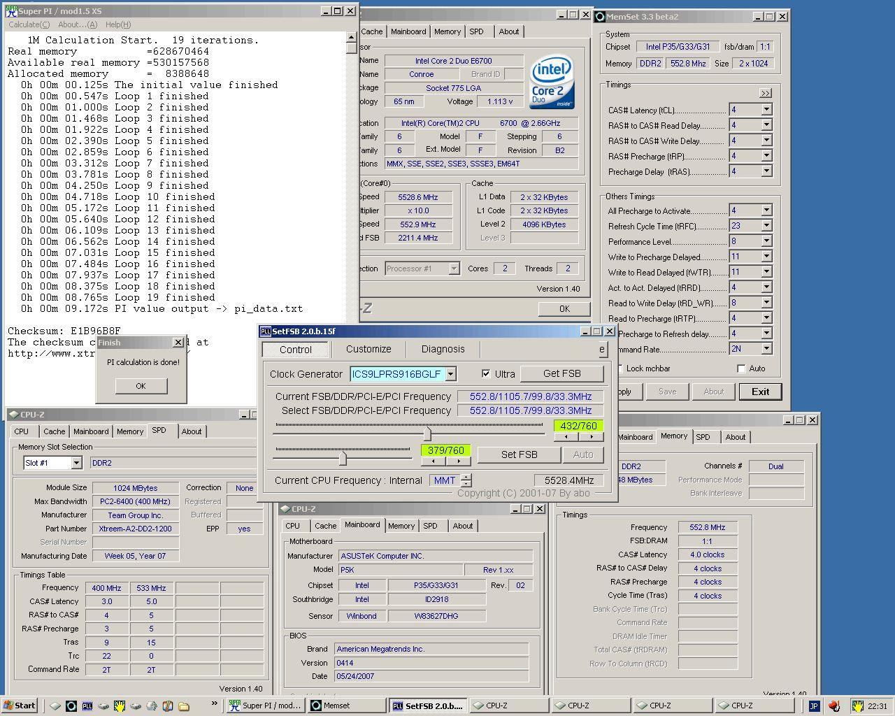
Task: Click the Save button in MemSet
Action: (x=667, y=392)
